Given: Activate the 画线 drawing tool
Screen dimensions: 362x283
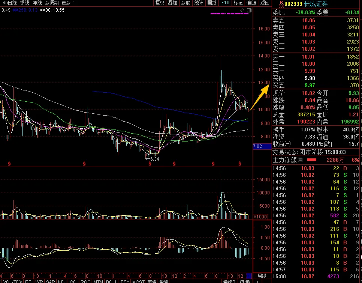Looking at the screenshot, I should pyautogui.click(x=212, y=3).
